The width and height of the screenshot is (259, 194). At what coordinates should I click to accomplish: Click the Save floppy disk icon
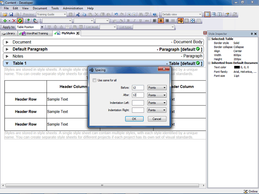point(11,15)
